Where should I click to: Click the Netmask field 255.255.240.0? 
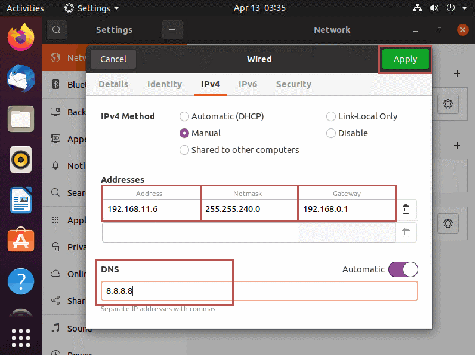click(x=249, y=209)
